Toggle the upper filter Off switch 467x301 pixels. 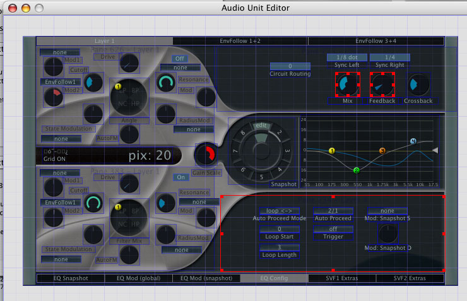pos(180,59)
